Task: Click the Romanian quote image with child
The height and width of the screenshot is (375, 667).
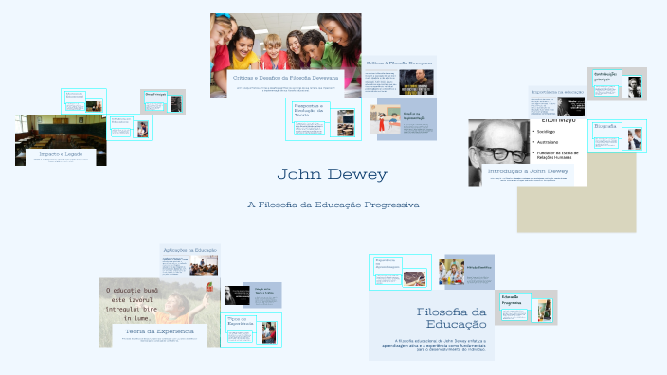Action: [159, 302]
